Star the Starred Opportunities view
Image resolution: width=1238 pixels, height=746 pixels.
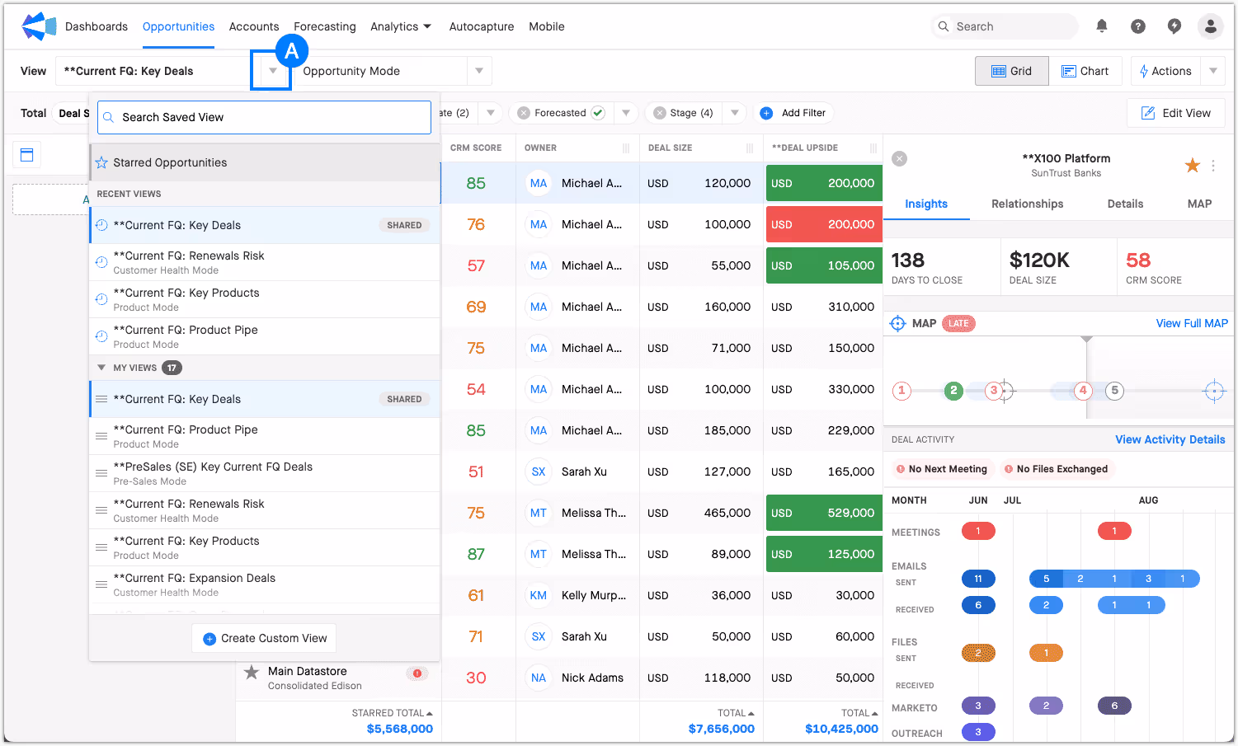click(101, 162)
